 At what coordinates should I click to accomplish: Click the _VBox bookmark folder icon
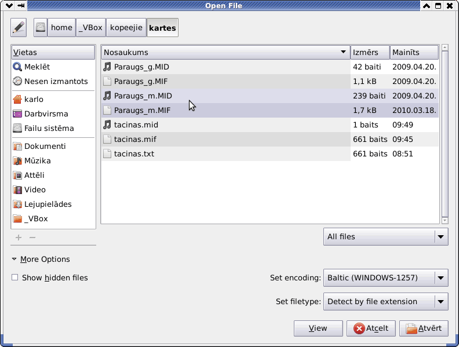pyautogui.click(x=17, y=219)
